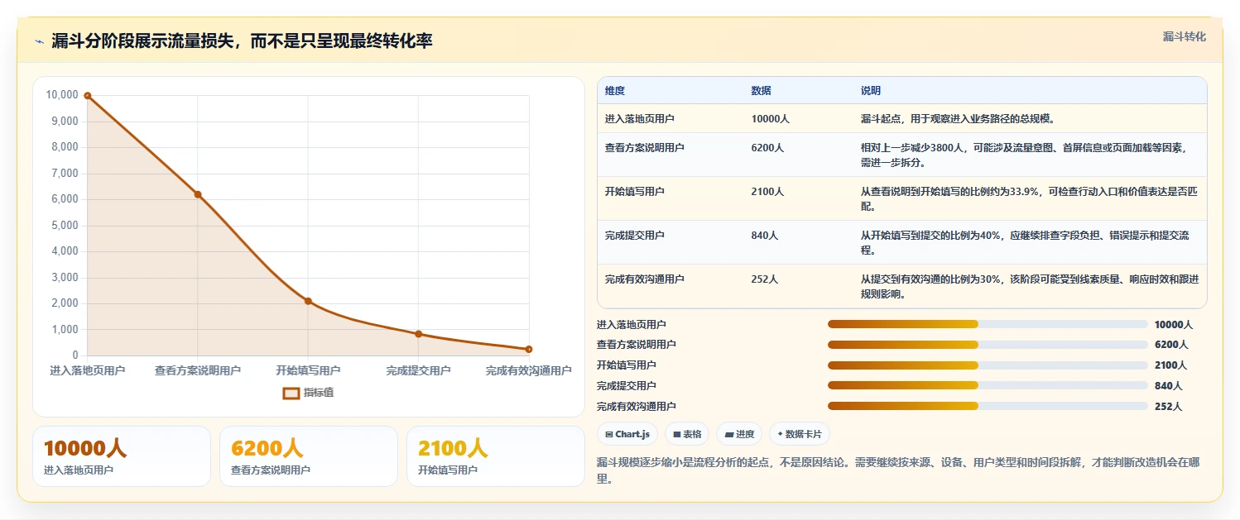
Task: Click the 进入落地页用户 progress bar
Action: [x=988, y=324]
